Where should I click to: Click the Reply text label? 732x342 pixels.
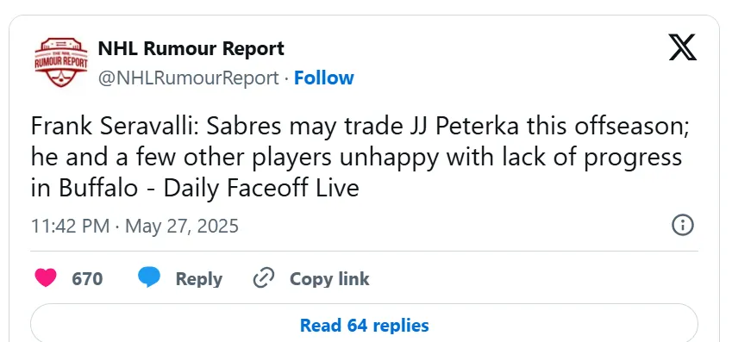[199, 279]
